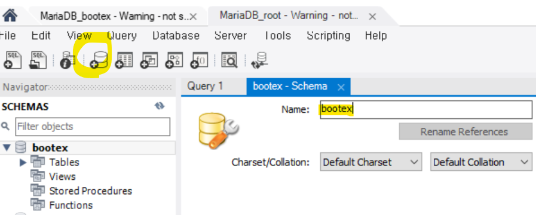The width and height of the screenshot is (536, 215).
Task: Click the large schema editor database icon
Action: click(218, 131)
